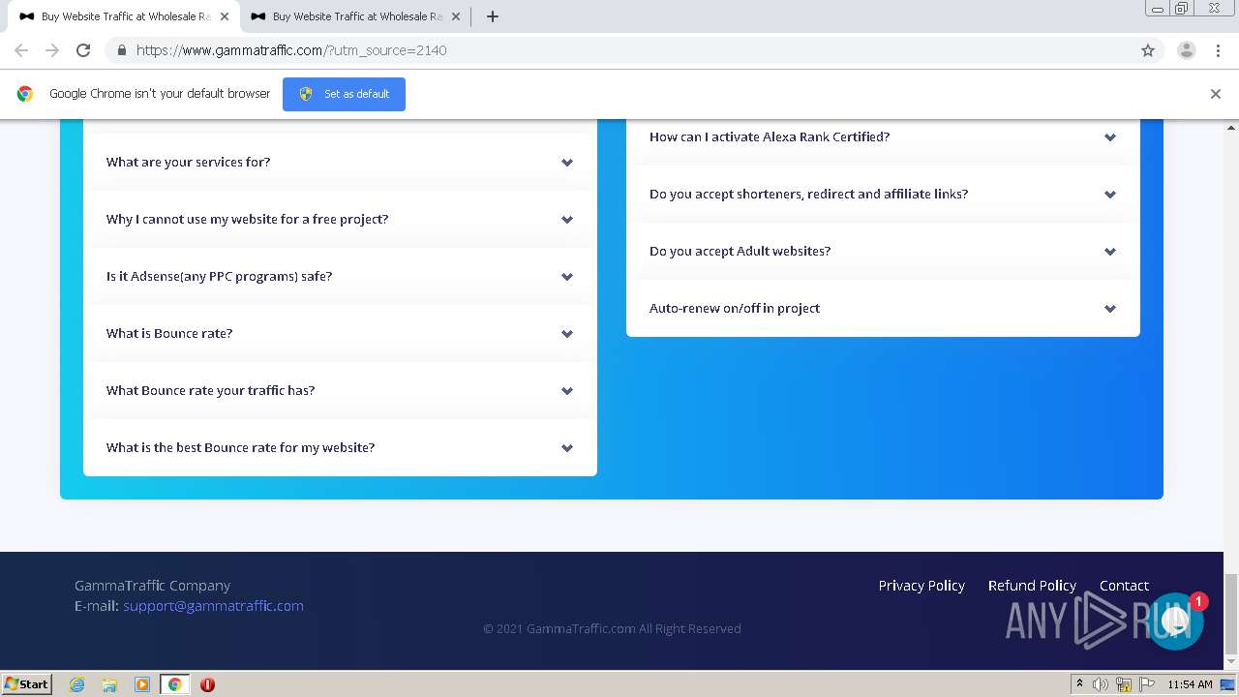Click the scrollbar up arrow
1239x697 pixels.
[x=1231, y=127]
